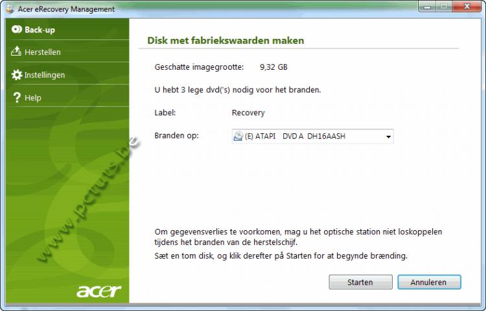Expand the Branden op drive dropdown arrow
This screenshot has width=486, height=311.
click(x=388, y=136)
